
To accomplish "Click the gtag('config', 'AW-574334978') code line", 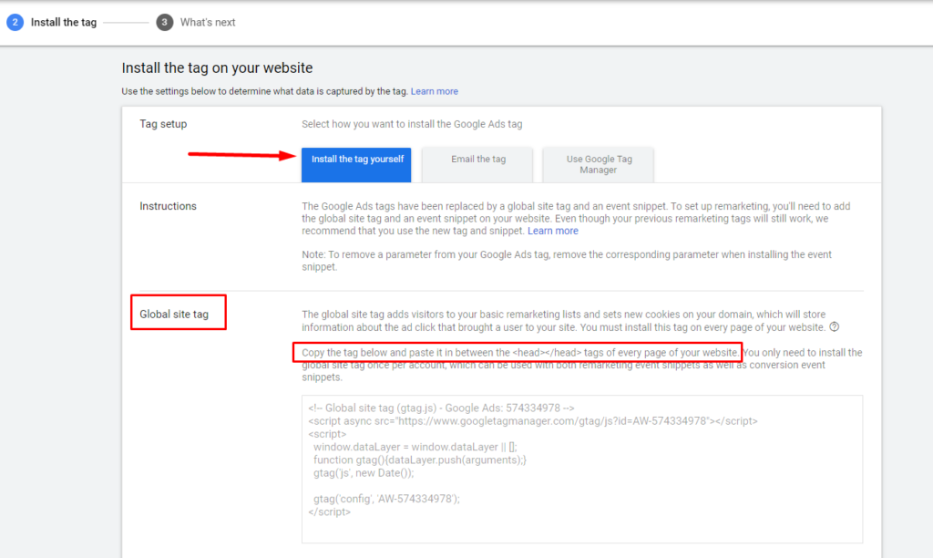I will (x=386, y=499).
